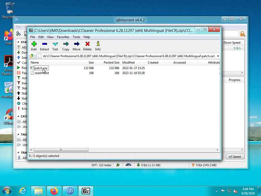Sort by Modified column header
261x196 pixels.
134,63
